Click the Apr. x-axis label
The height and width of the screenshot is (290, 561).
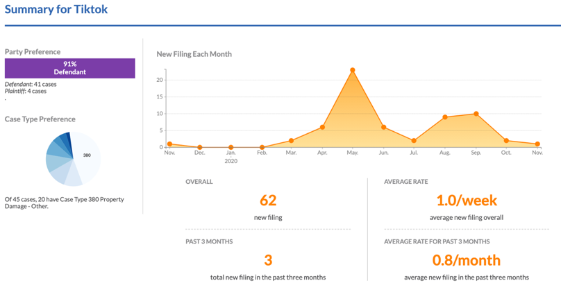(322, 153)
